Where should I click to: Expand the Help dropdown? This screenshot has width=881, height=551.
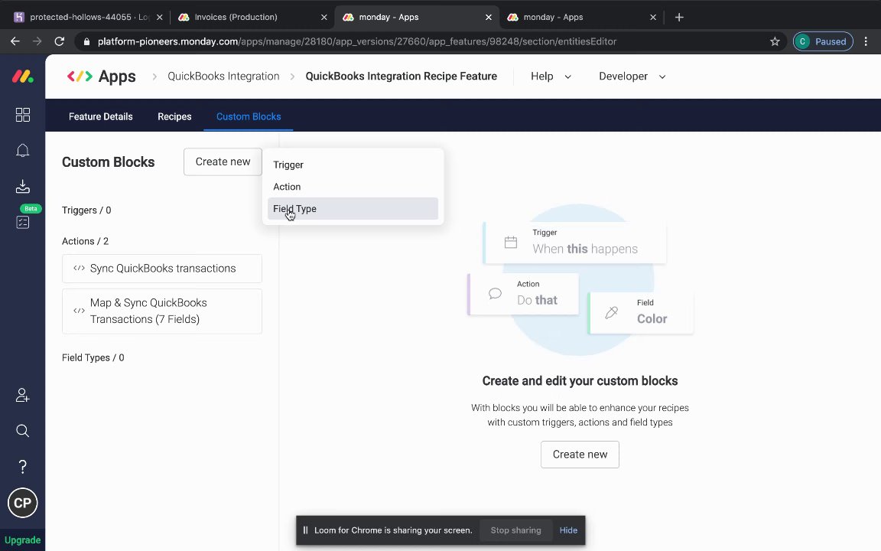(551, 76)
